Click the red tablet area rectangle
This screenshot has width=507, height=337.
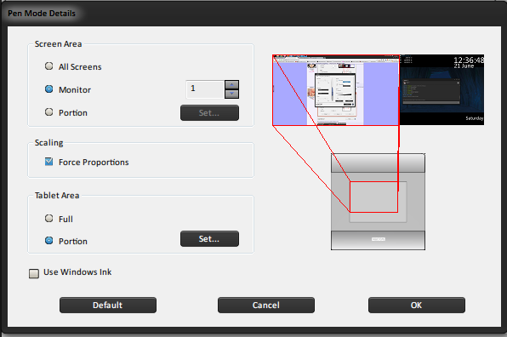click(x=373, y=197)
